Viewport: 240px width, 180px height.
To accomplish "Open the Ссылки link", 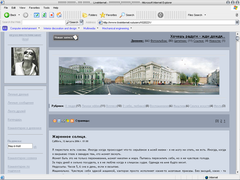I will (x=199, y=41).
